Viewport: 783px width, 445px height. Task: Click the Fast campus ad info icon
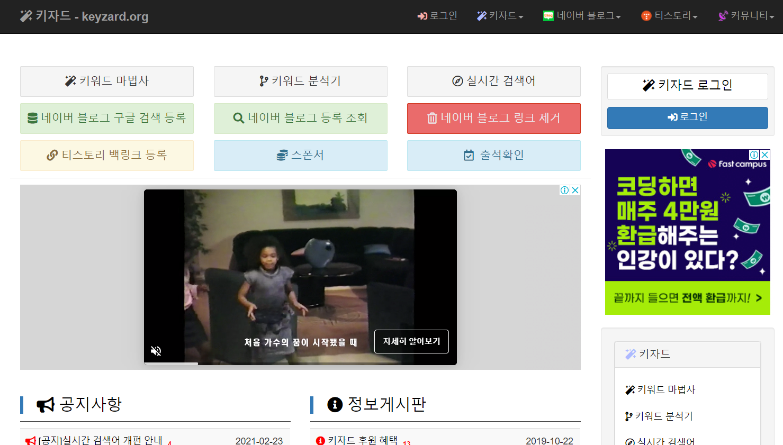pyautogui.click(x=754, y=155)
